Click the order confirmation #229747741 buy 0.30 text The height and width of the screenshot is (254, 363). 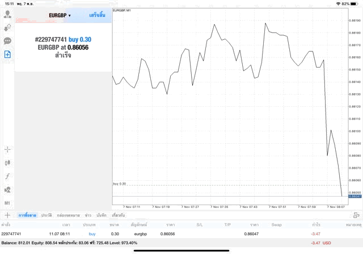coord(63,39)
